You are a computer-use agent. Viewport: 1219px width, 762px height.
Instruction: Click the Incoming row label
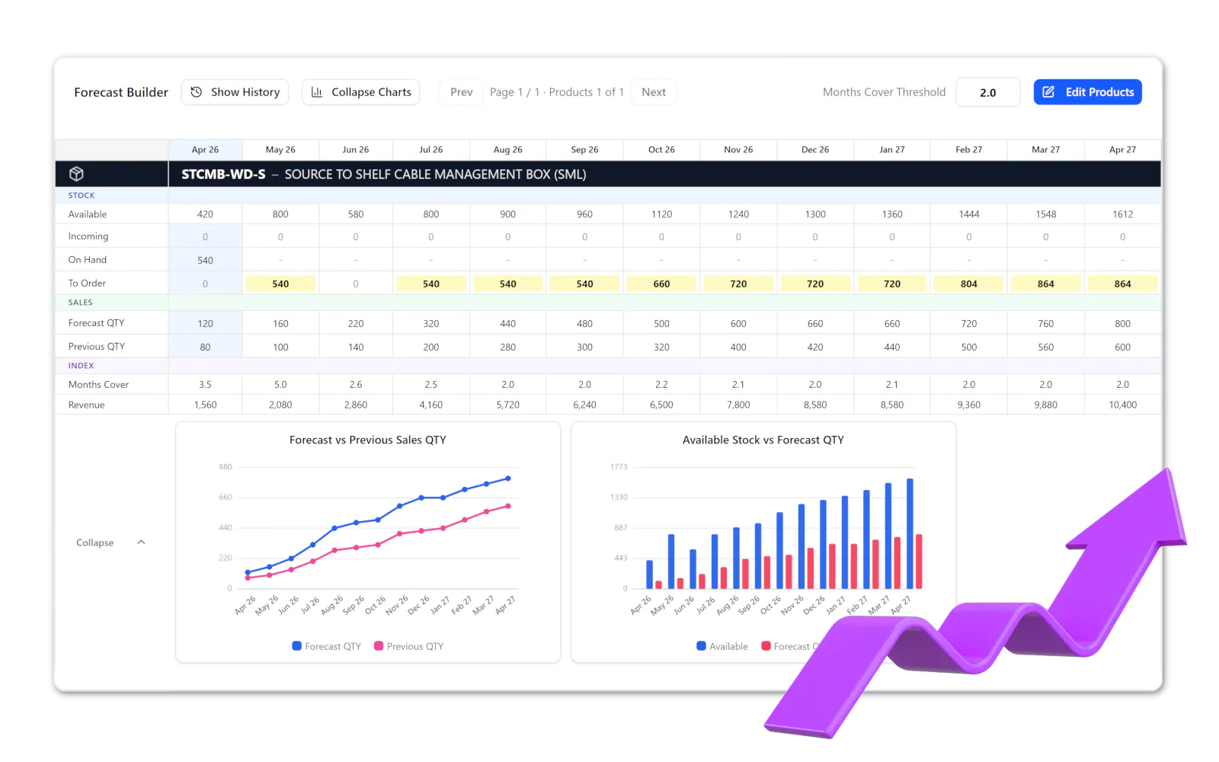click(88, 236)
